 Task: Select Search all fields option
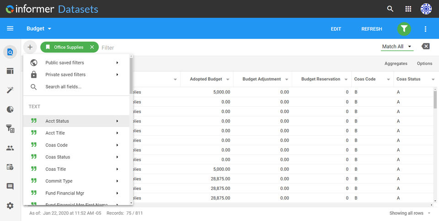(x=76, y=87)
